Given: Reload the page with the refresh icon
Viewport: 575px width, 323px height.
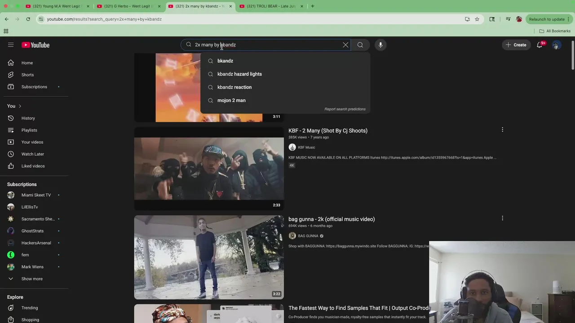Looking at the screenshot, I should [28, 19].
